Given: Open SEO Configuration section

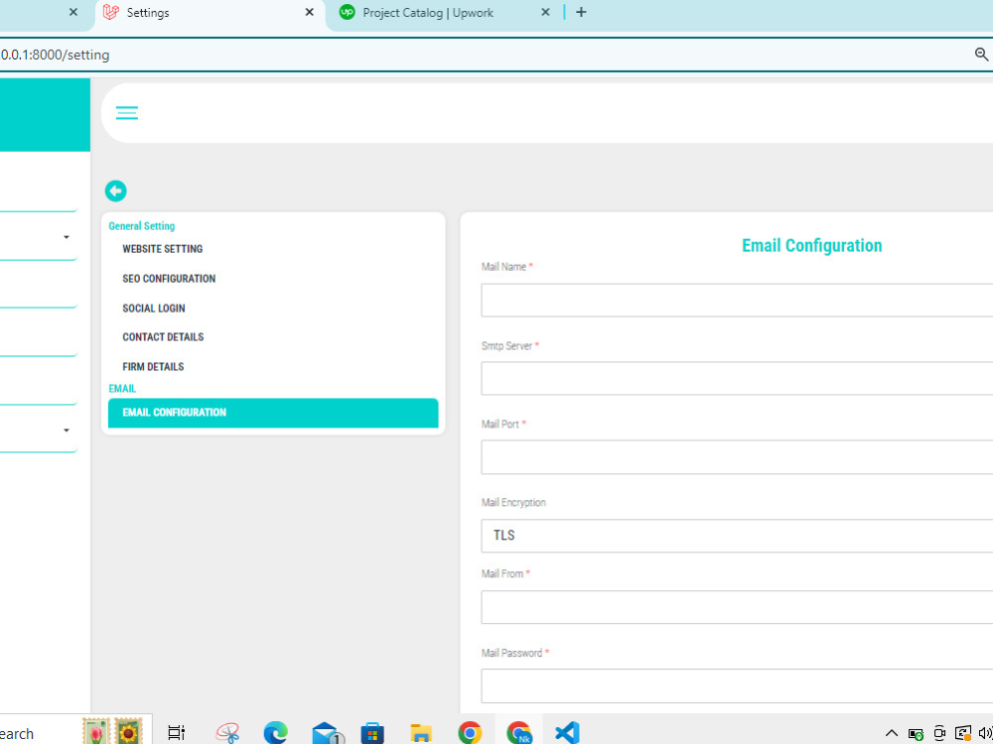Looking at the screenshot, I should [x=169, y=279].
